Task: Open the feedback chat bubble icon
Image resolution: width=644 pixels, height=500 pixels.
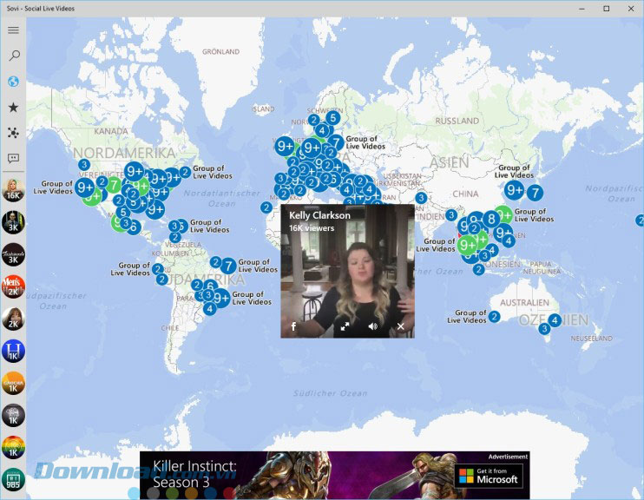Action: 13,158
